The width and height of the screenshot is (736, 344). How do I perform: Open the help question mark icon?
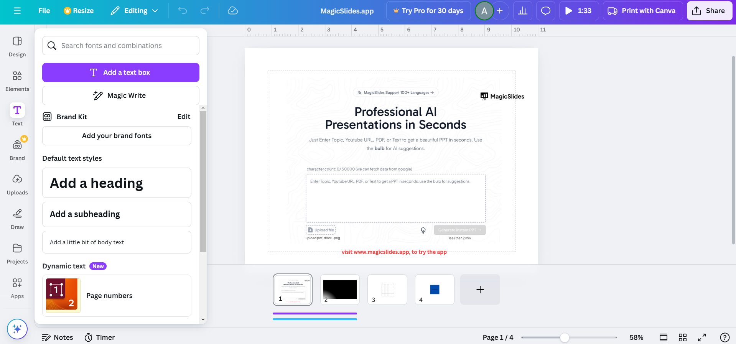point(725,337)
